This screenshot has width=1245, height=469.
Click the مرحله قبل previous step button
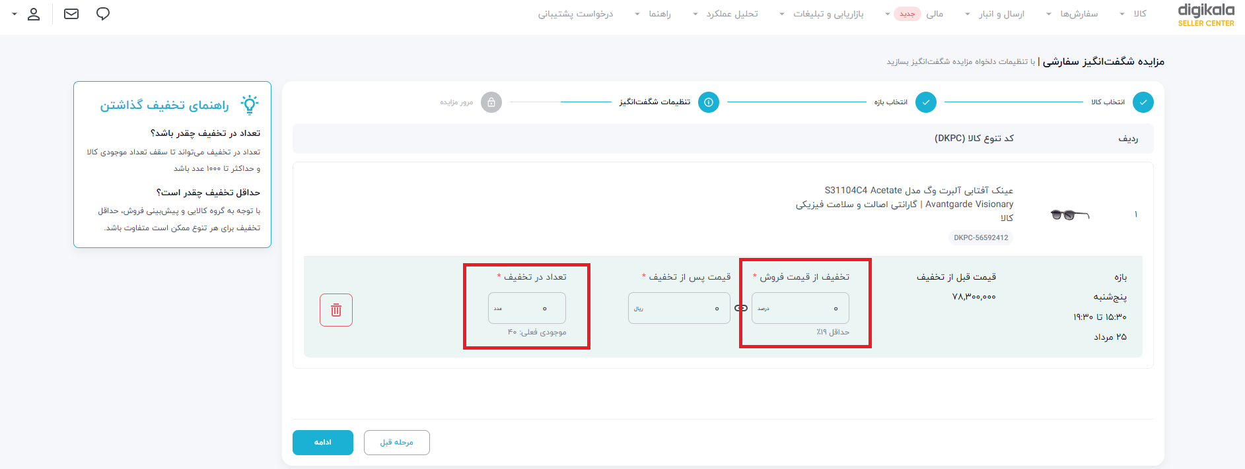click(397, 443)
